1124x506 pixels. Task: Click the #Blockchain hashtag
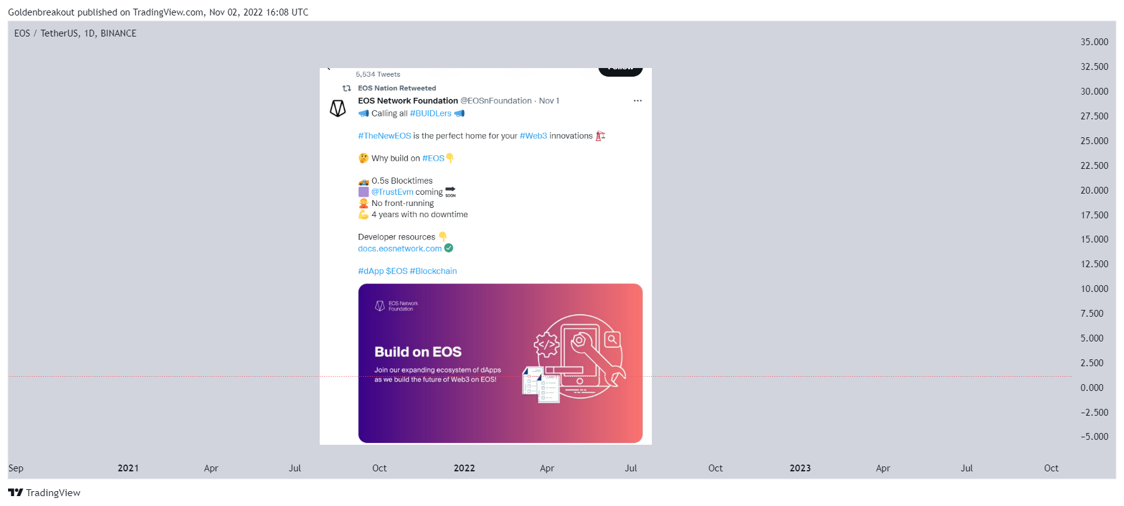click(433, 271)
